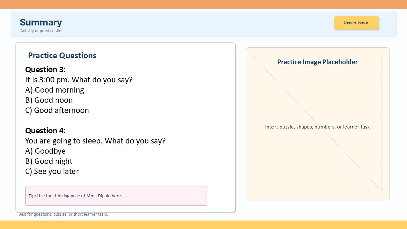Click the ElearnerSpace button
407x229 pixels.
pyautogui.click(x=356, y=23)
